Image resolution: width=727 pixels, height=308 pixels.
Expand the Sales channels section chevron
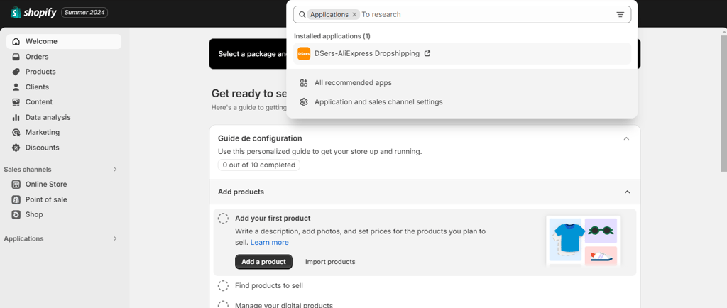[115, 170]
